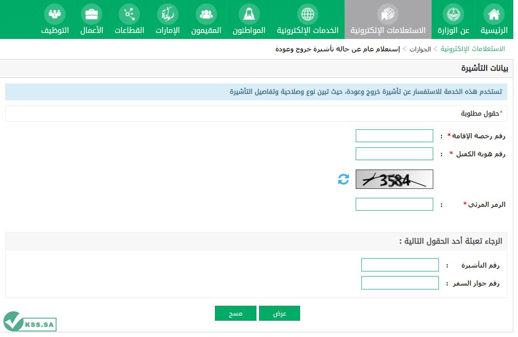
Task: Click the globe-map icon for الاستعلامات الإلكترونية
Action: [388, 14]
